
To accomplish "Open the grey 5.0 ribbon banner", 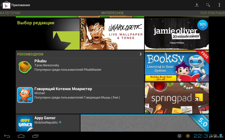I will click(x=145, y=123).
